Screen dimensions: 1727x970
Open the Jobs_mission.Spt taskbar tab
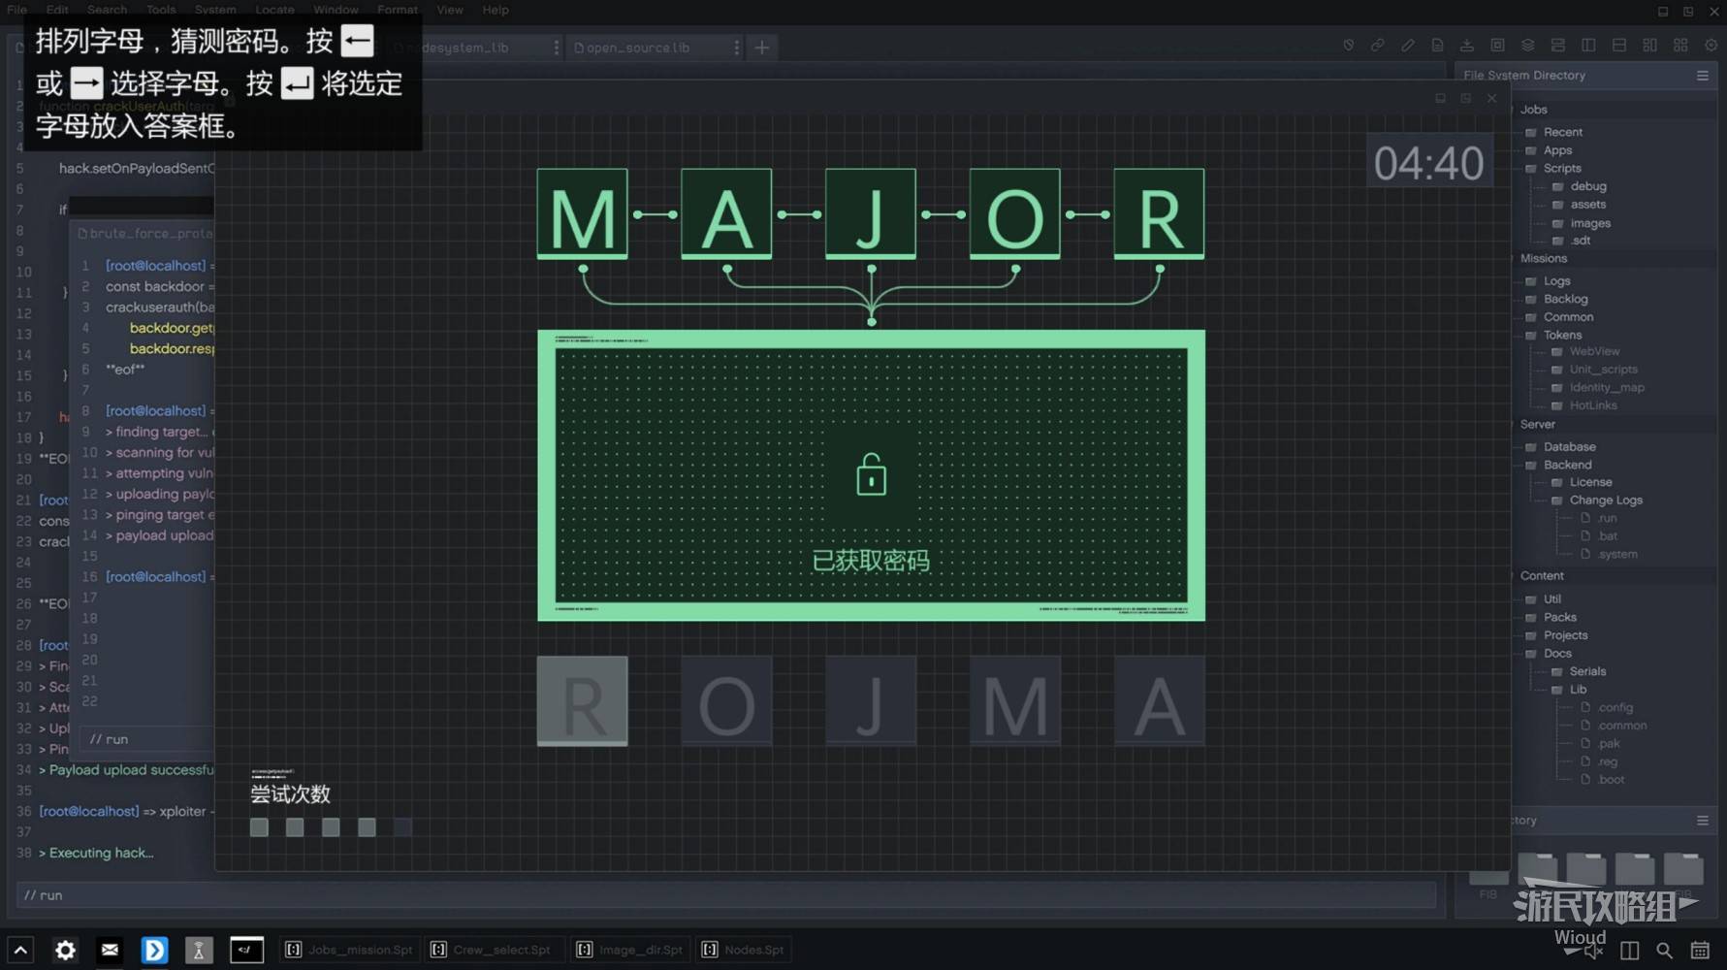[x=349, y=950]
